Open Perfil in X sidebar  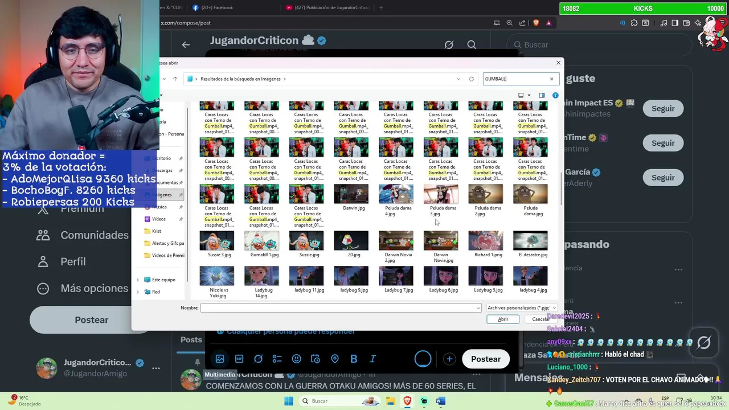tap(61, 261)
